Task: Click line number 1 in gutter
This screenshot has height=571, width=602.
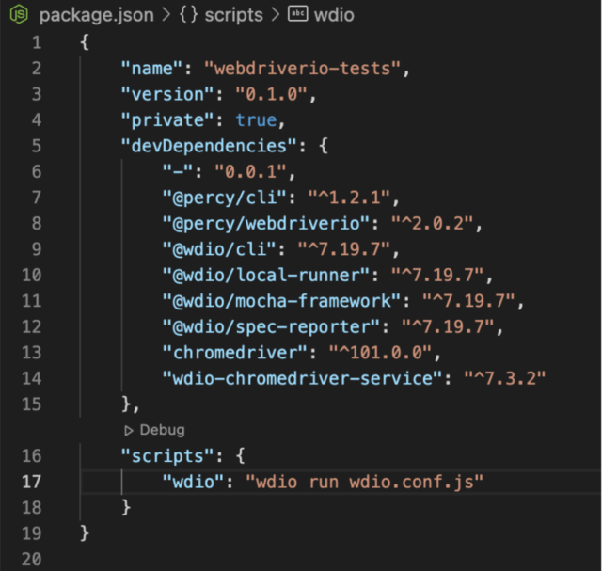Action: click(36, 42)
